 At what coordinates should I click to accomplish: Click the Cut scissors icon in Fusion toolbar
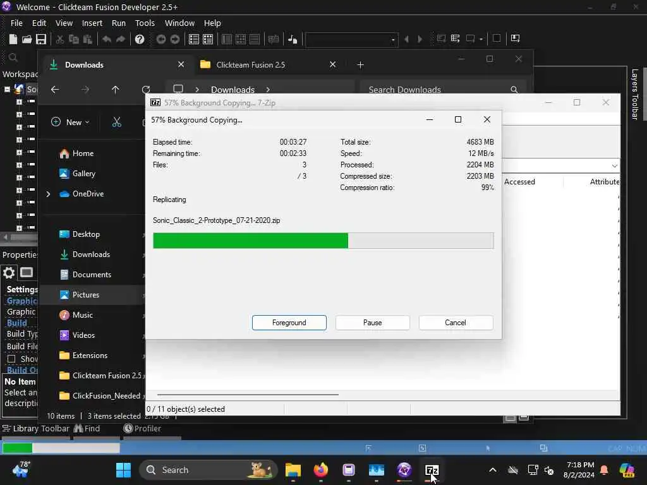(60, 39)
